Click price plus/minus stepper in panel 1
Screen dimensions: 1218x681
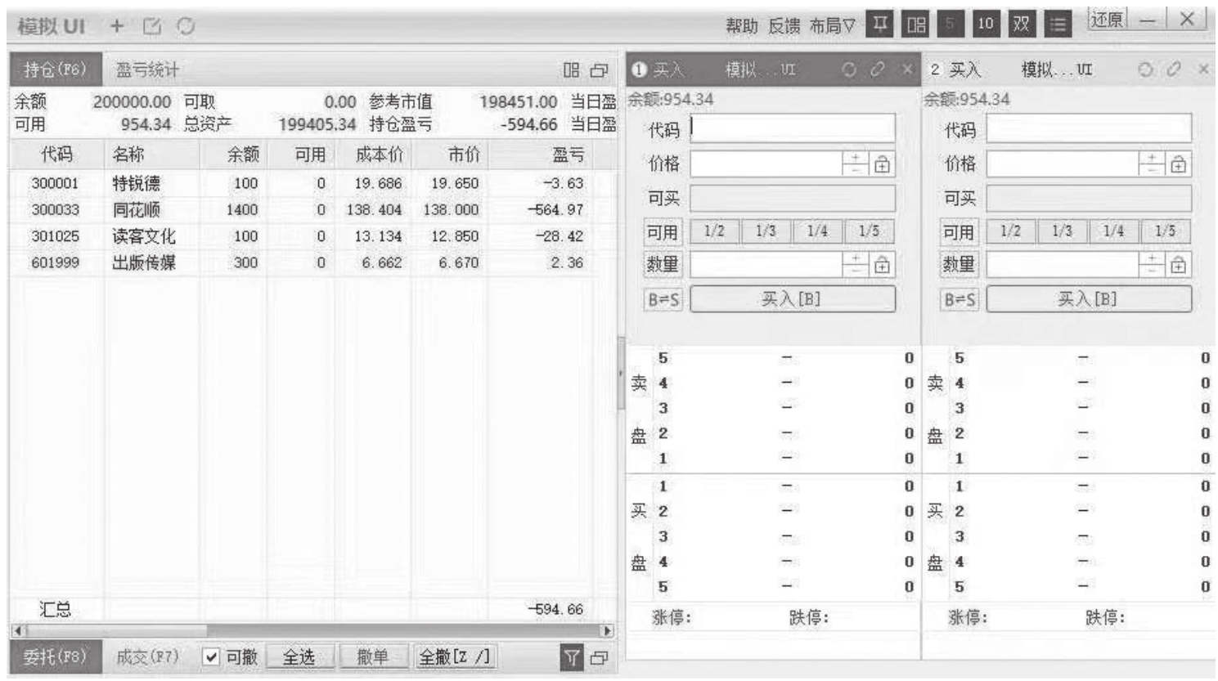point(856,164)
